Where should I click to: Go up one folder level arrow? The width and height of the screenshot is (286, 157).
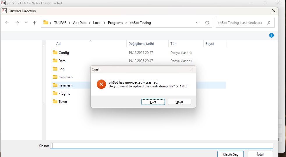(34, 23)
